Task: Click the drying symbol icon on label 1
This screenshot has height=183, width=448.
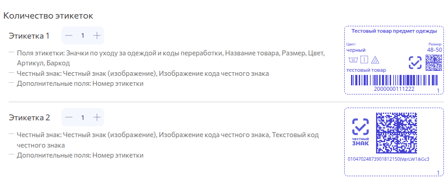Action: point(364,59)
